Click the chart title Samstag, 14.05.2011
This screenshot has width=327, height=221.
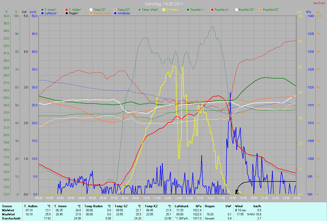coord(163,4)
